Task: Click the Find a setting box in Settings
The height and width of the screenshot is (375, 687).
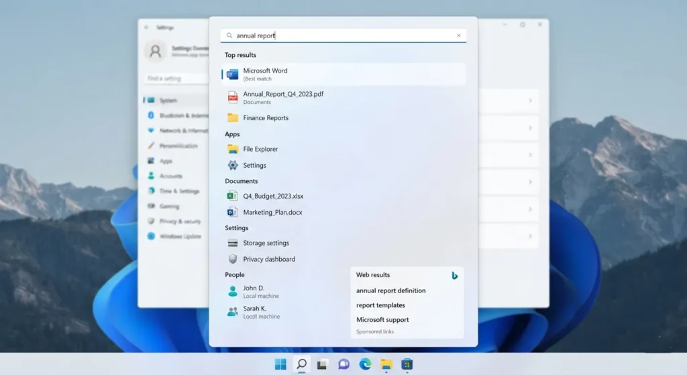Action: (x=176, y=78)
